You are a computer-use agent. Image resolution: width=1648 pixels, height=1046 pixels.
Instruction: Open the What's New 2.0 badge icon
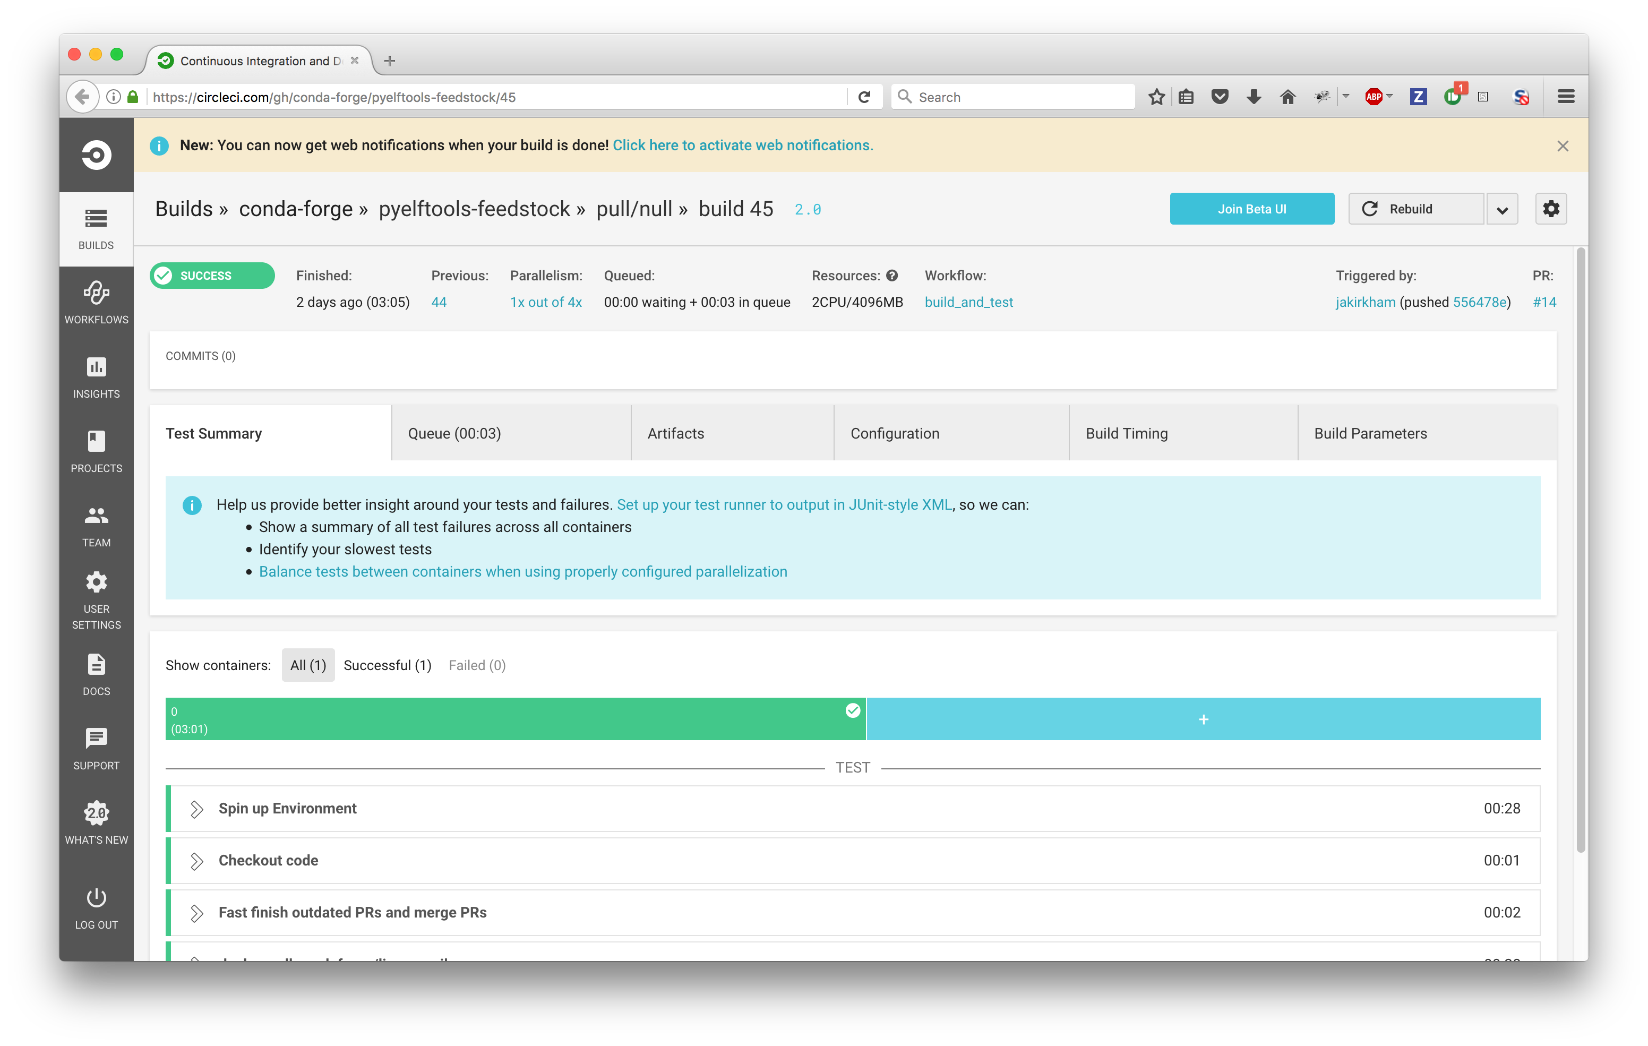pyautogui.click(x=96, y=813)
